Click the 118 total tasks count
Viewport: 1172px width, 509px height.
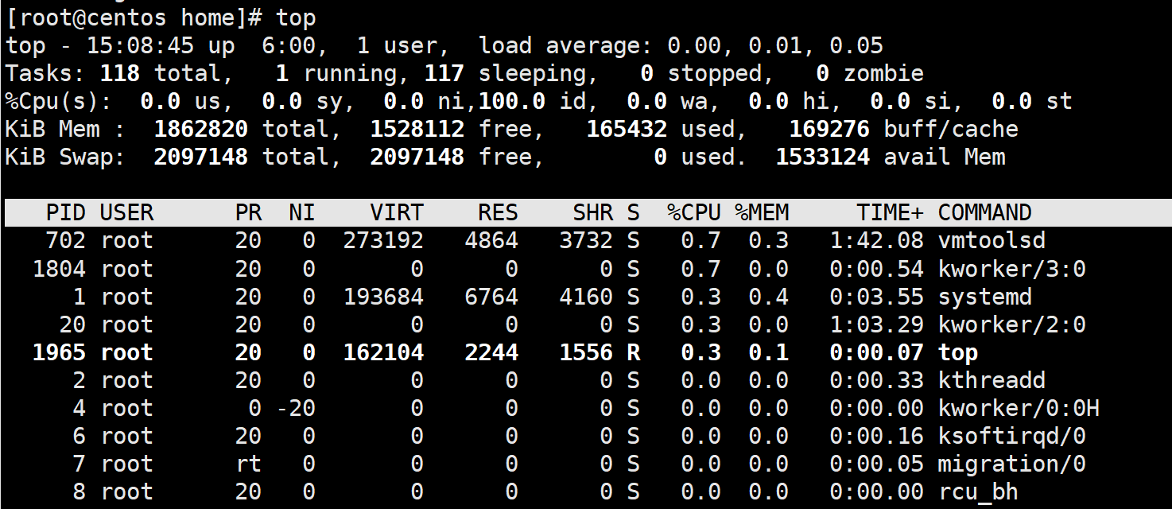[119, 73]
